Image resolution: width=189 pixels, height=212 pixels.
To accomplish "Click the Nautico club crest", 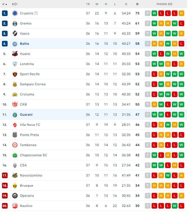I will point(15,206).
